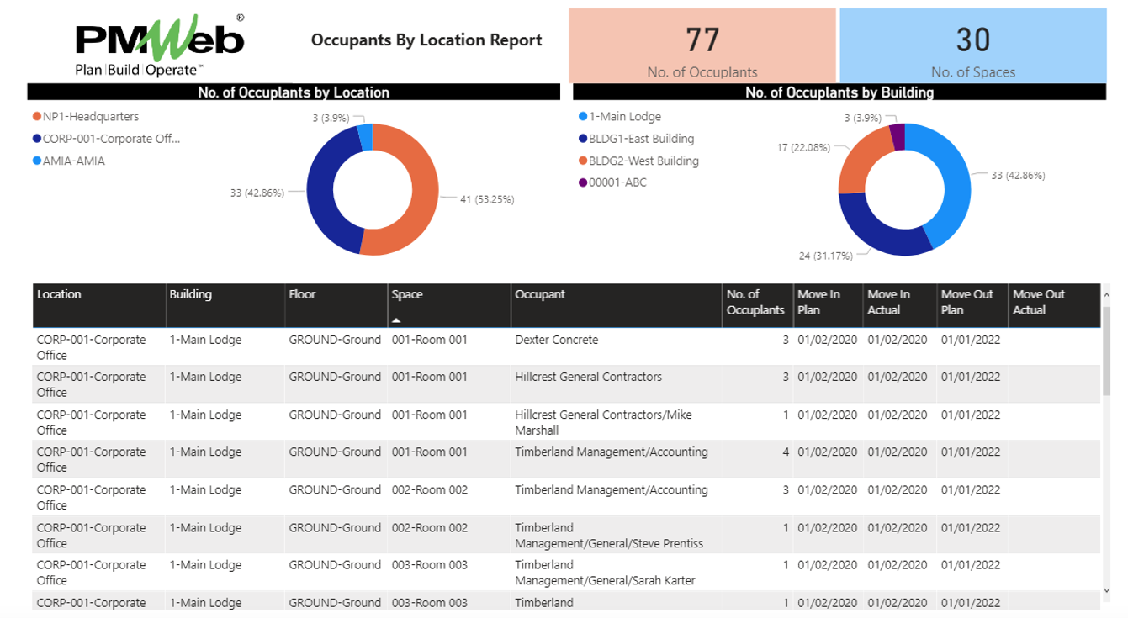The height and width of the screenshot is (618, 1128).
Task: Select the Floor column header
Action: [x=303, y=295]
